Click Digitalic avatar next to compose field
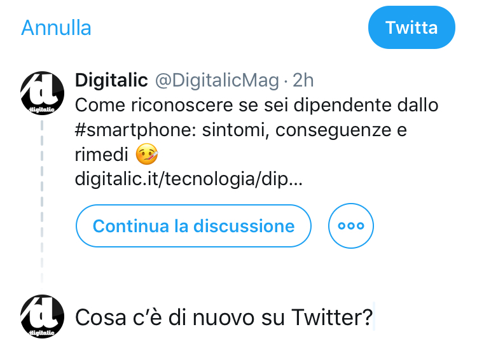 click(x=42, y=316)
